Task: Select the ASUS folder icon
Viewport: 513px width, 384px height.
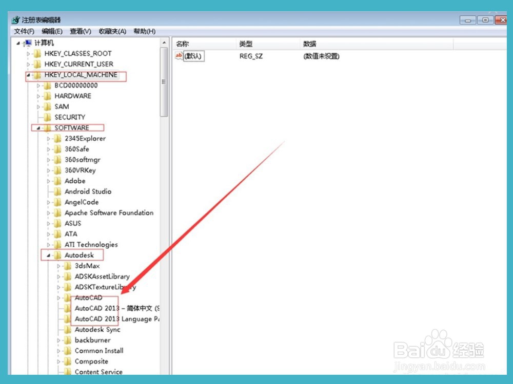Action: point(57,223)
